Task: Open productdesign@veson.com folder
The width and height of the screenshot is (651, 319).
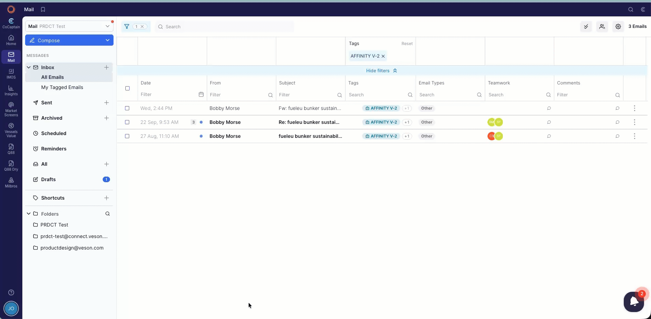Action: click(72, 248)
